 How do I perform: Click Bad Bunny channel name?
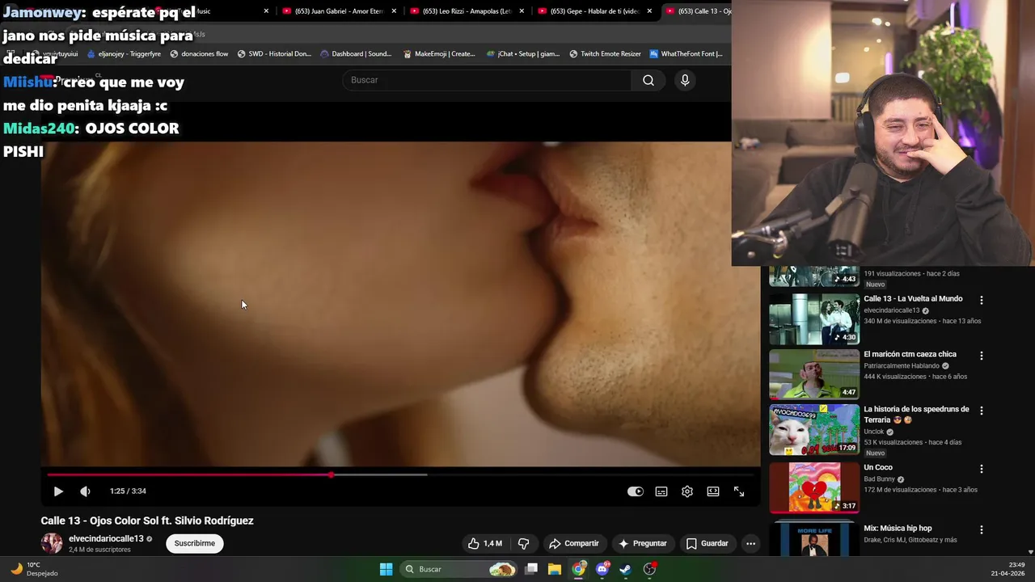point(879,479)
